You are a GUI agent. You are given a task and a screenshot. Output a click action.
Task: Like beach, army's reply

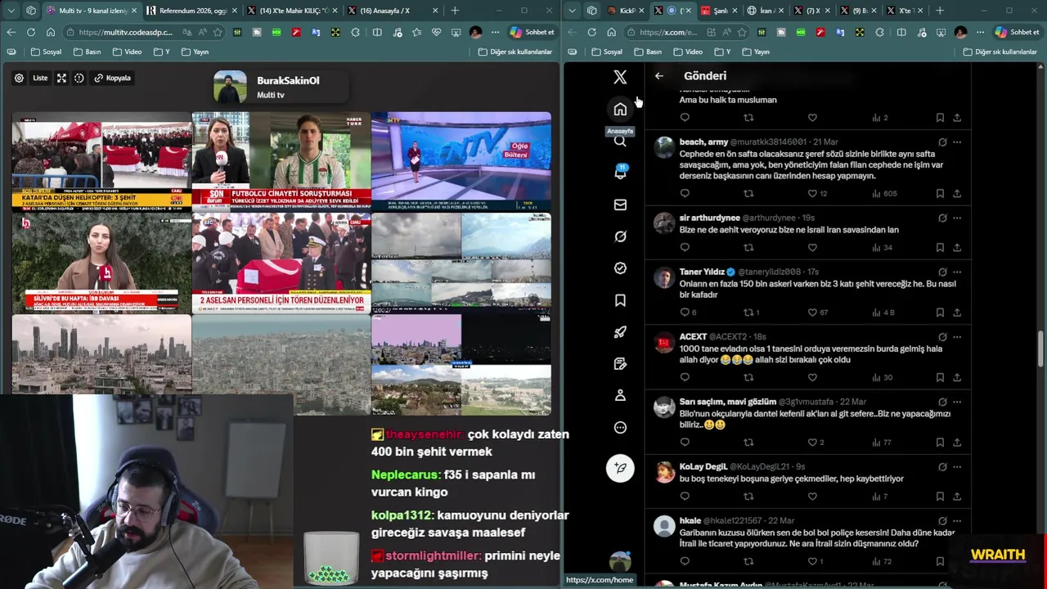812,194
